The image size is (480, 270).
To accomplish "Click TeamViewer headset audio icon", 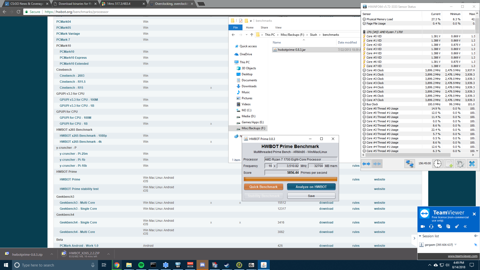I will 431,226.
